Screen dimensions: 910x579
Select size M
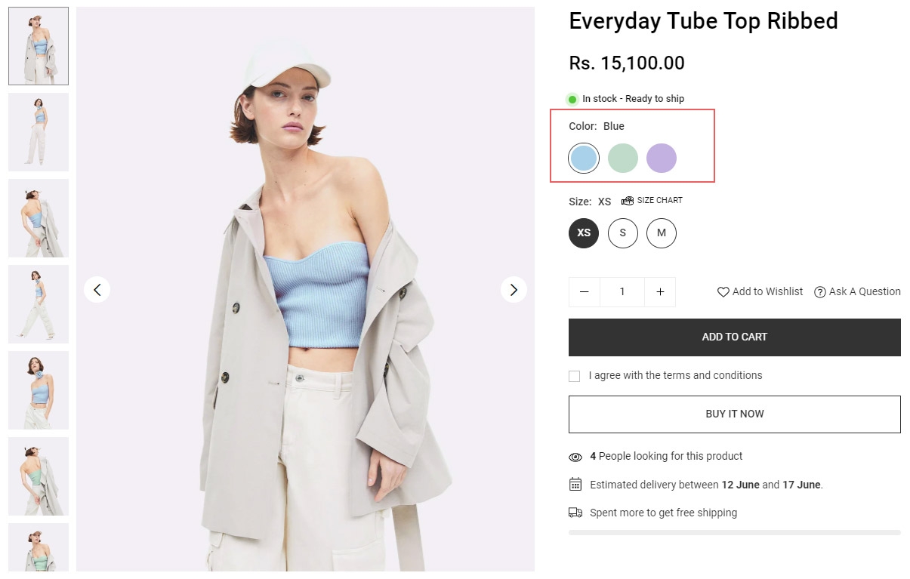662,233
